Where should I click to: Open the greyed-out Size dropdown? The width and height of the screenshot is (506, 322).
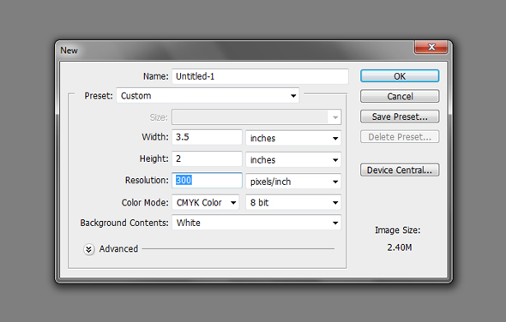pyautogui.click(x=256, y=117)
